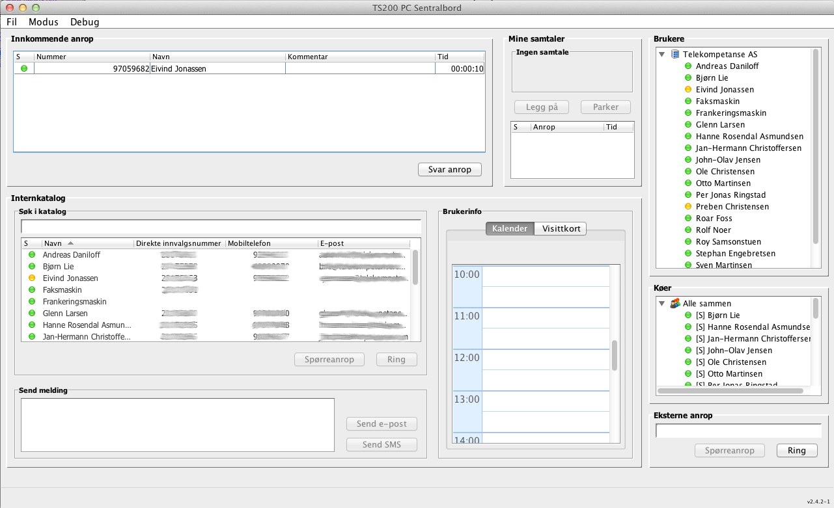This screenshot has height=508, width=834.
Task: Click Preben Christensen's yellow status dot in Brukere
Action: click(688, 206)
